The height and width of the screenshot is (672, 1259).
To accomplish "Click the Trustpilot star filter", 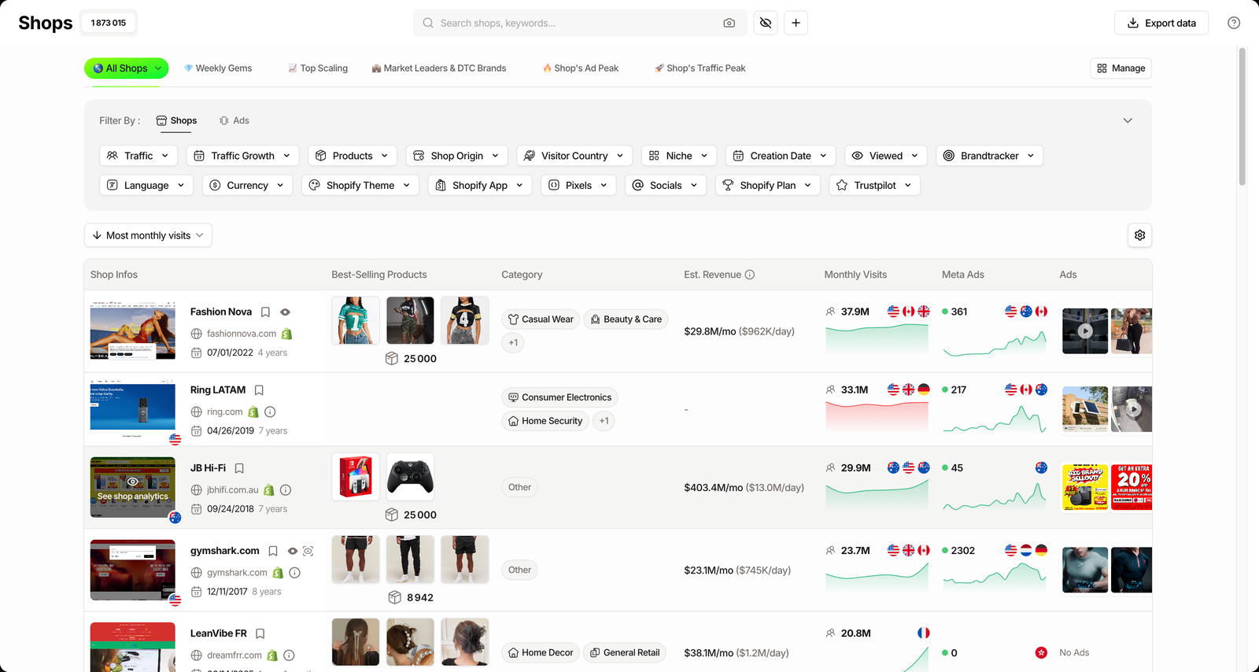I will pos(874,186).
